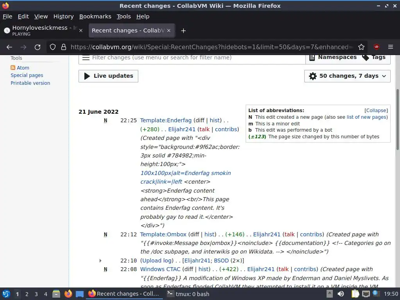Open filter menu list icon

86,58
